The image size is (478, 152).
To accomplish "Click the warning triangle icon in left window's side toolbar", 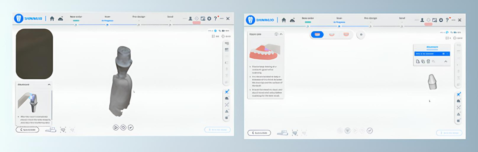I will click(x=227, y=111).
